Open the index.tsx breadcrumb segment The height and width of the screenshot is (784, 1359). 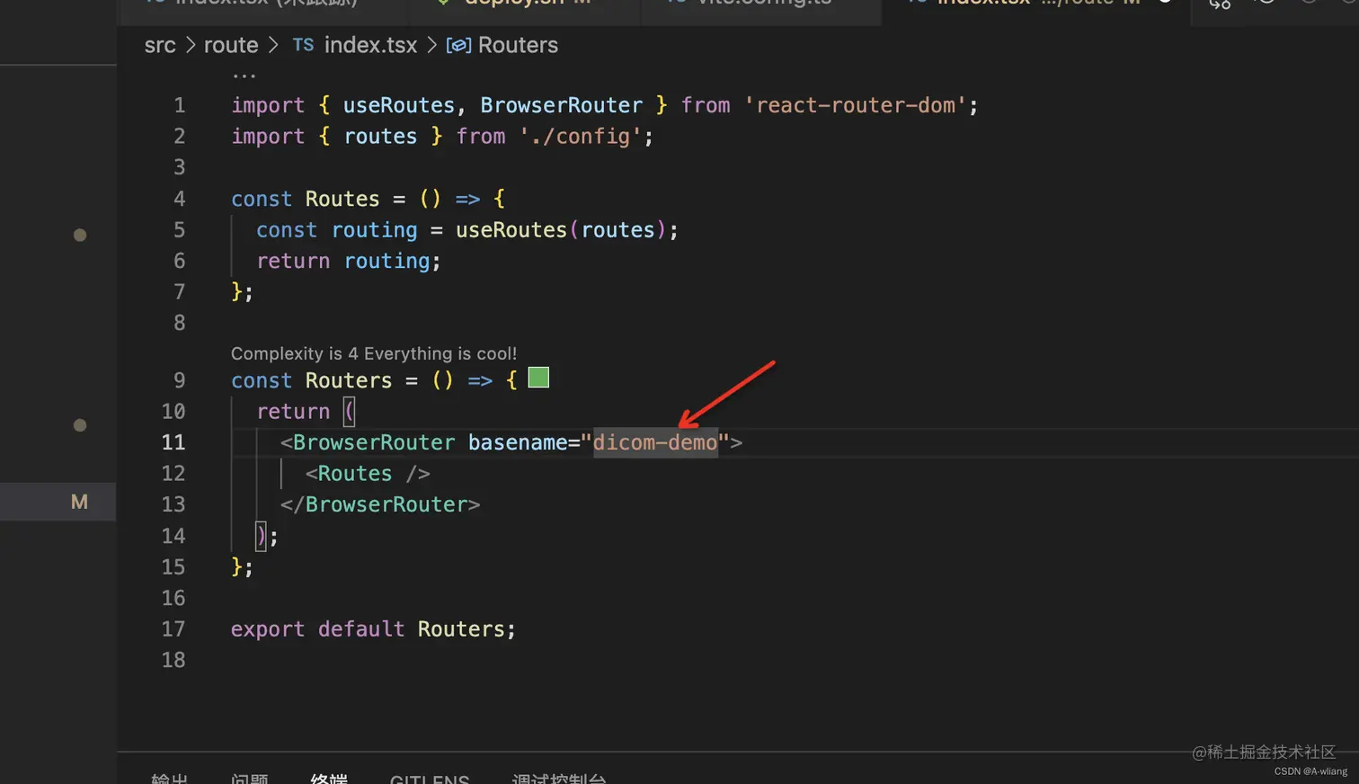[370, 45]
